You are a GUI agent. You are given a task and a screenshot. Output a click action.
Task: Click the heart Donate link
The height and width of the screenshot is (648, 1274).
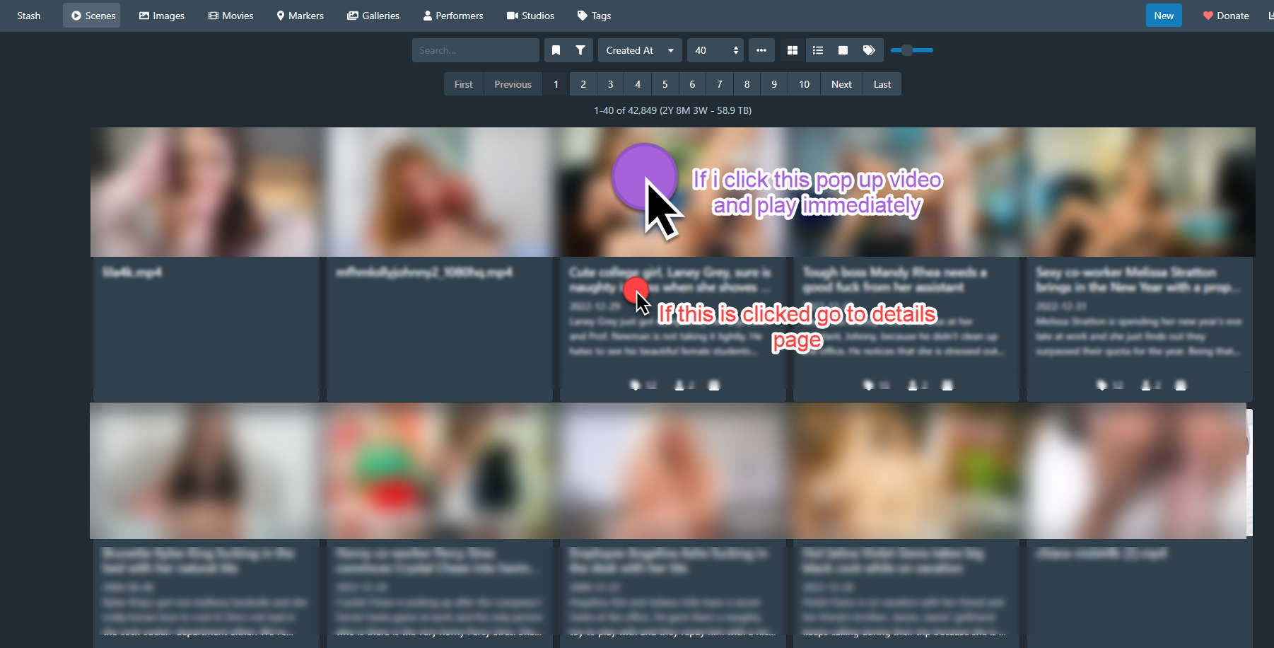pyautogui.click(x=1226, y=16)
